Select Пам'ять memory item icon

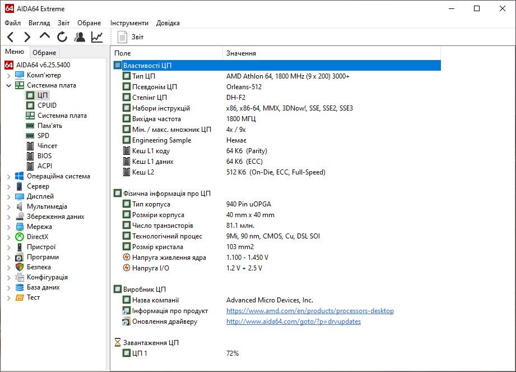click(30, 126)
